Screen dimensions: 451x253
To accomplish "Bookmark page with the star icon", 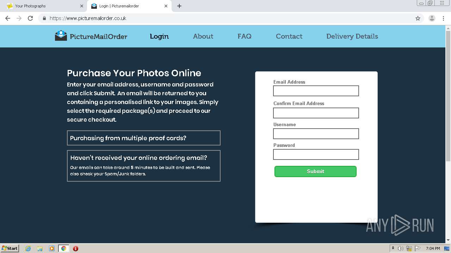I will coord(418,18).
